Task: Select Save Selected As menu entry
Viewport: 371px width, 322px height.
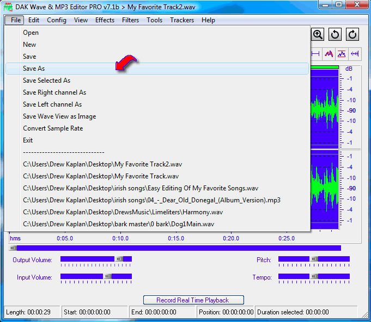Action: click(x=157, y=81)
